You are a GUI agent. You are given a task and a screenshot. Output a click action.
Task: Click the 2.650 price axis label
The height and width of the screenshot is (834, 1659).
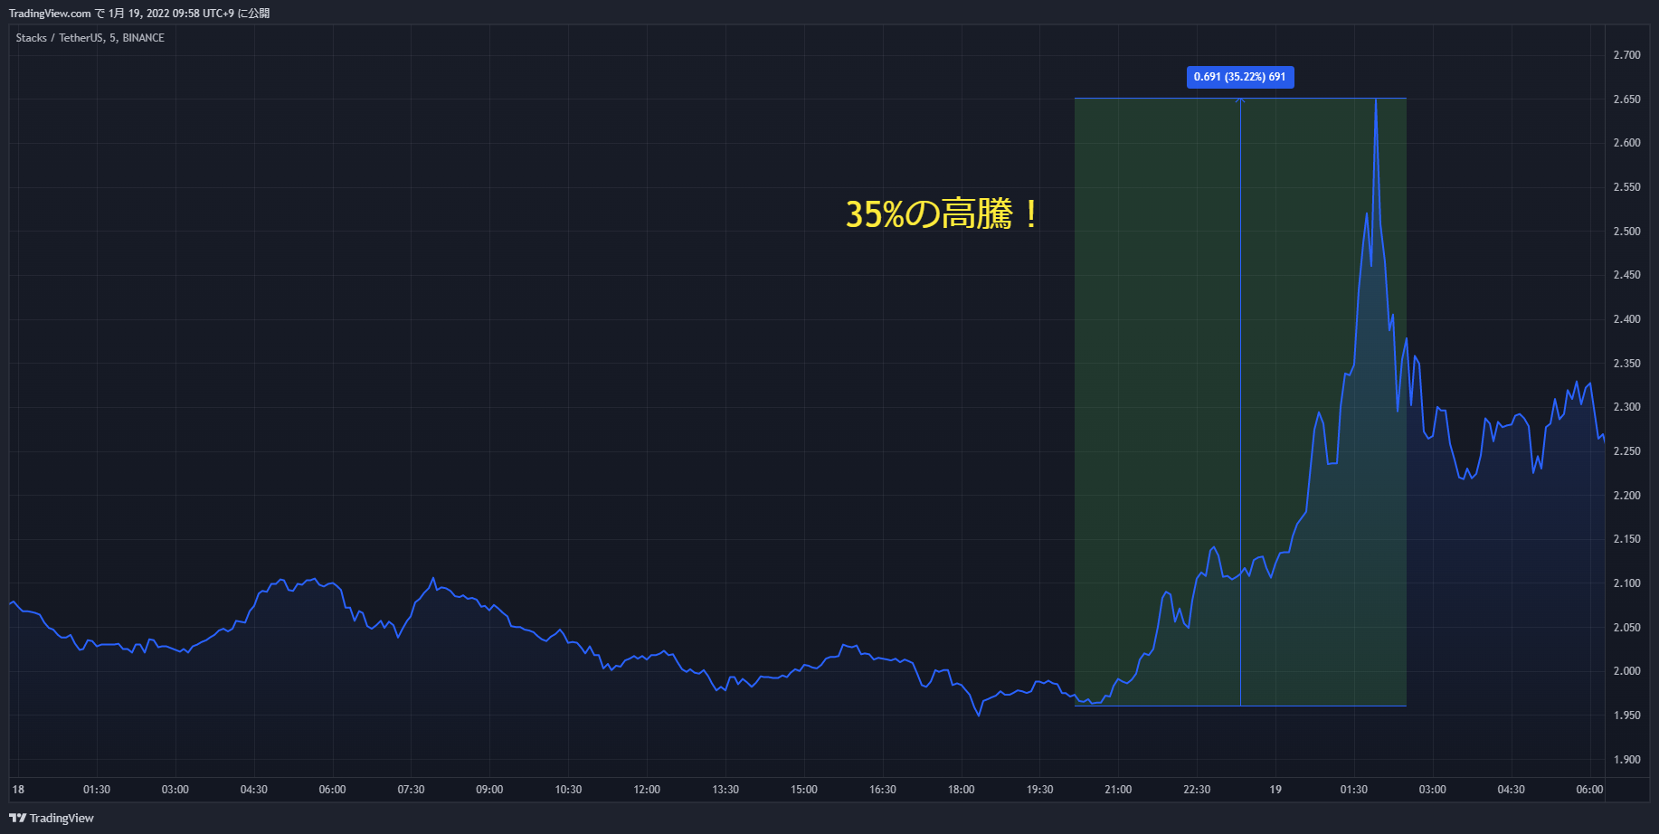(x=1626, y=100)
